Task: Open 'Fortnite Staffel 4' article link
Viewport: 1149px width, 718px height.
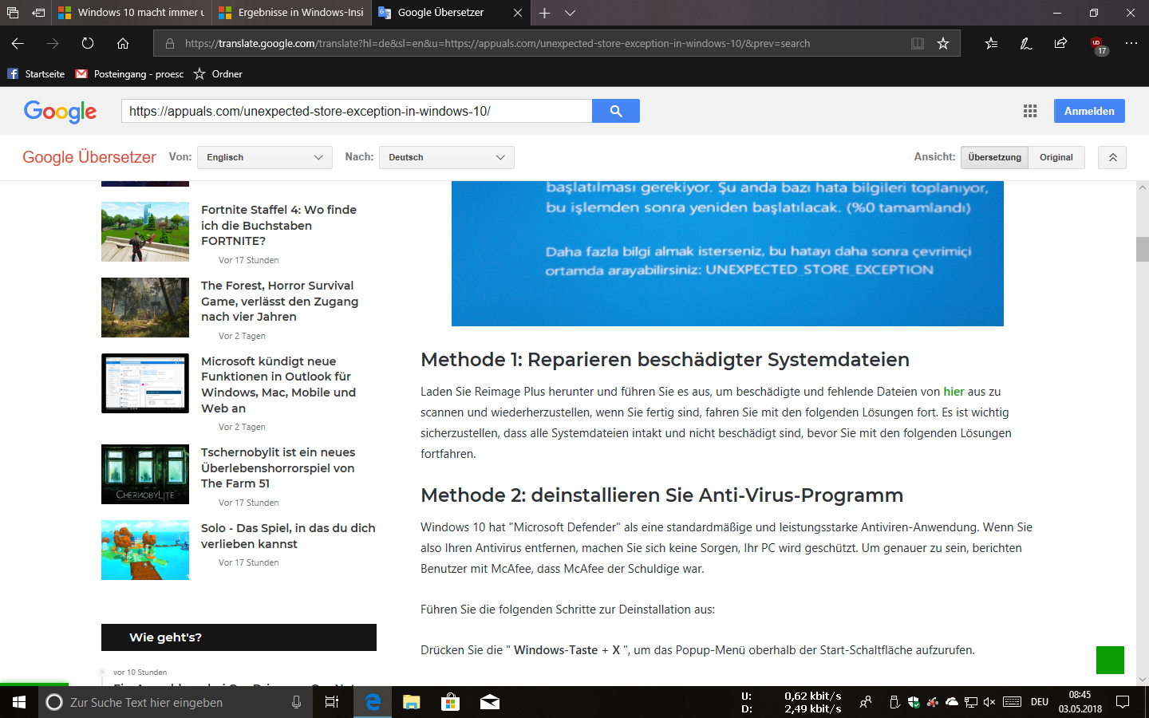Action: pyautogui.click(x=278, y=225)
